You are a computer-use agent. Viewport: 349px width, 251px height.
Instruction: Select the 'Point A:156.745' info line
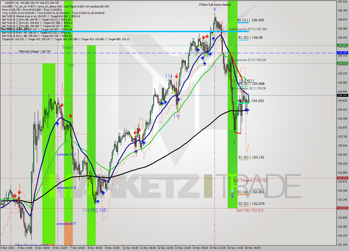(11, 10)
